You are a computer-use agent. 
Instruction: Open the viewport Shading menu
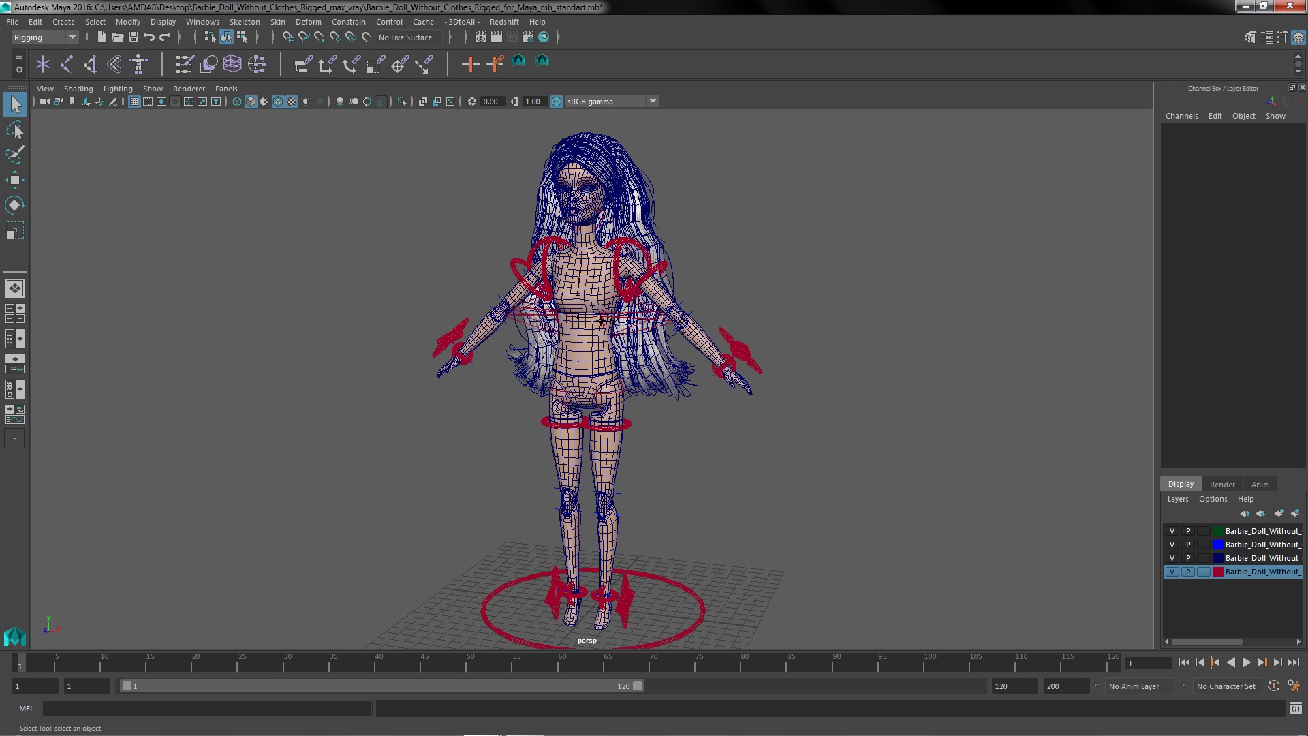(78, 89)
